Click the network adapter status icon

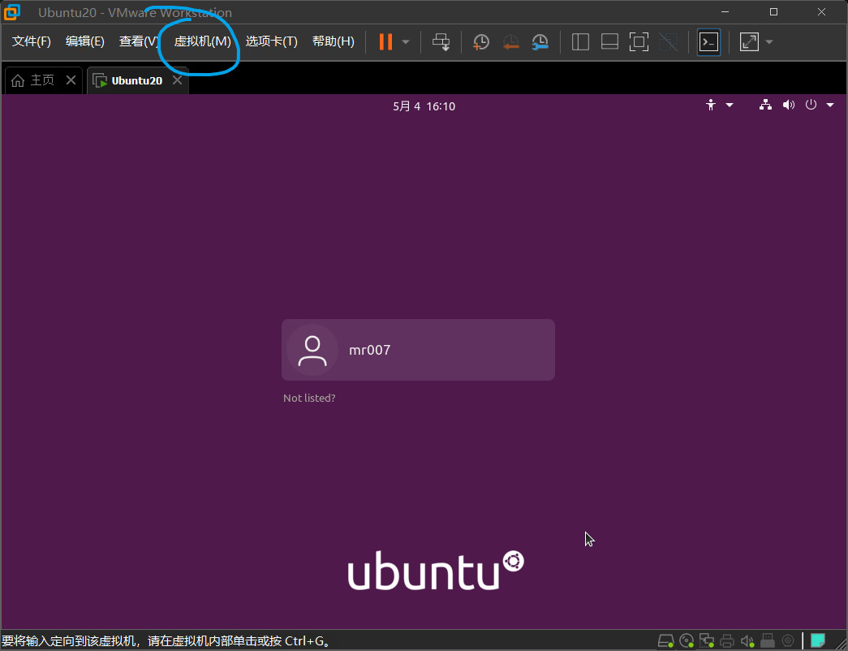click(706, 640)
